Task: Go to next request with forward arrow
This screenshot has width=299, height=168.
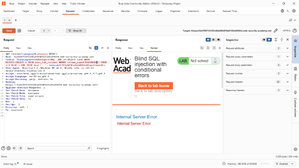Action: point(55,31)
